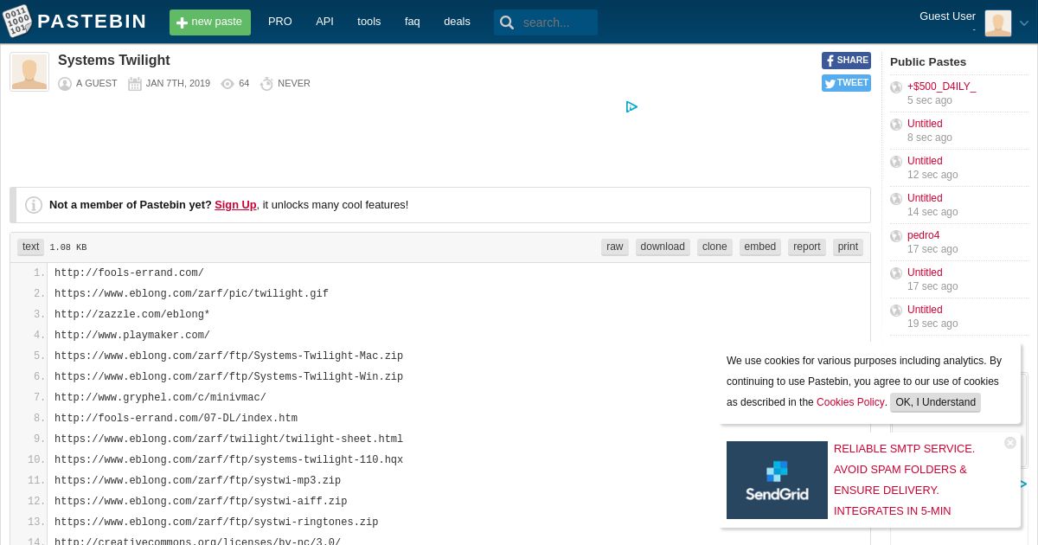Open the +$500_D4ILY_ public paste
The height and width of the screenshot is (545, 1038).
click(941, 87)
